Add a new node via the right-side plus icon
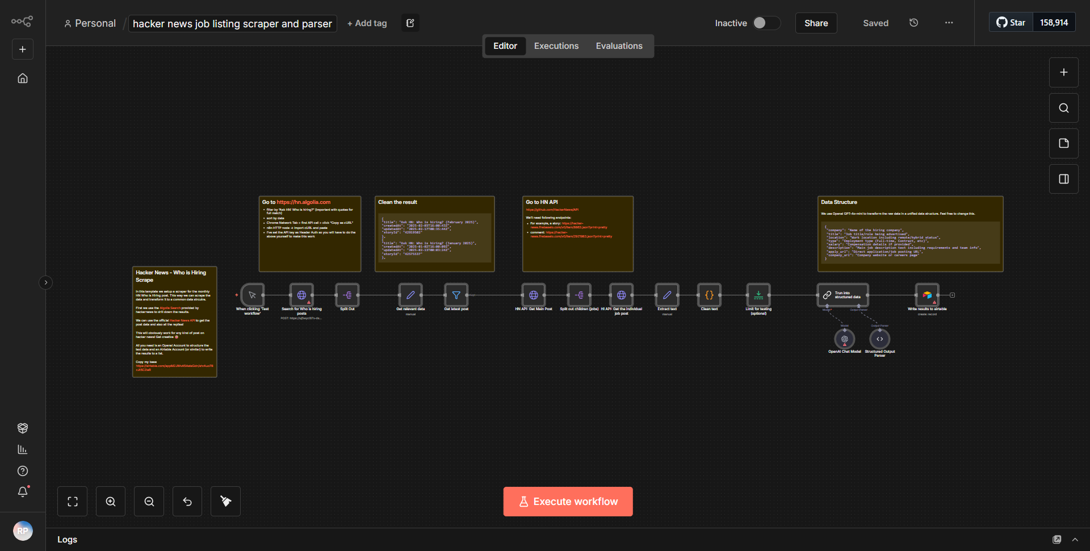This screenshot has width=1090, height=551. click(1063, 72)
